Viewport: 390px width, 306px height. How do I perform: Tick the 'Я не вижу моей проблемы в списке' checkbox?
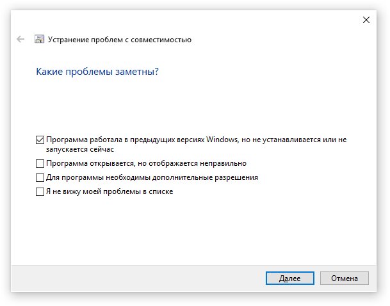[x=40, y=191]
